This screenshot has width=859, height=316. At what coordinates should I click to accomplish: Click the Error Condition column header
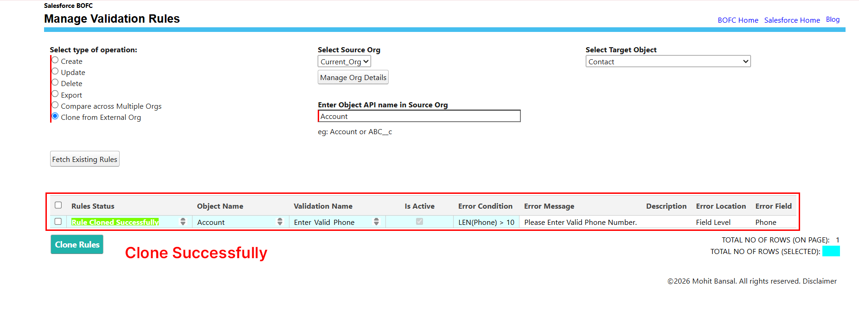(485, 206)
